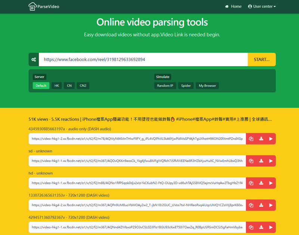Select the CN2 server option
This screenshot has height=235, width=299.
point(83,86)
